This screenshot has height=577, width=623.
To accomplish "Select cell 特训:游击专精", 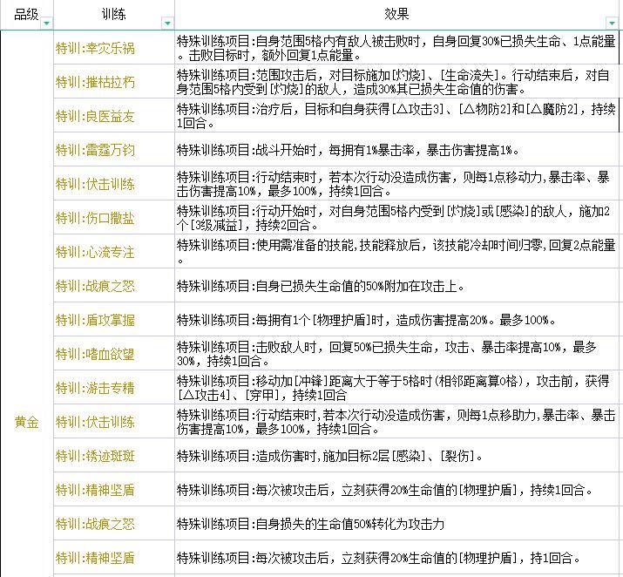I will point(114,388).
